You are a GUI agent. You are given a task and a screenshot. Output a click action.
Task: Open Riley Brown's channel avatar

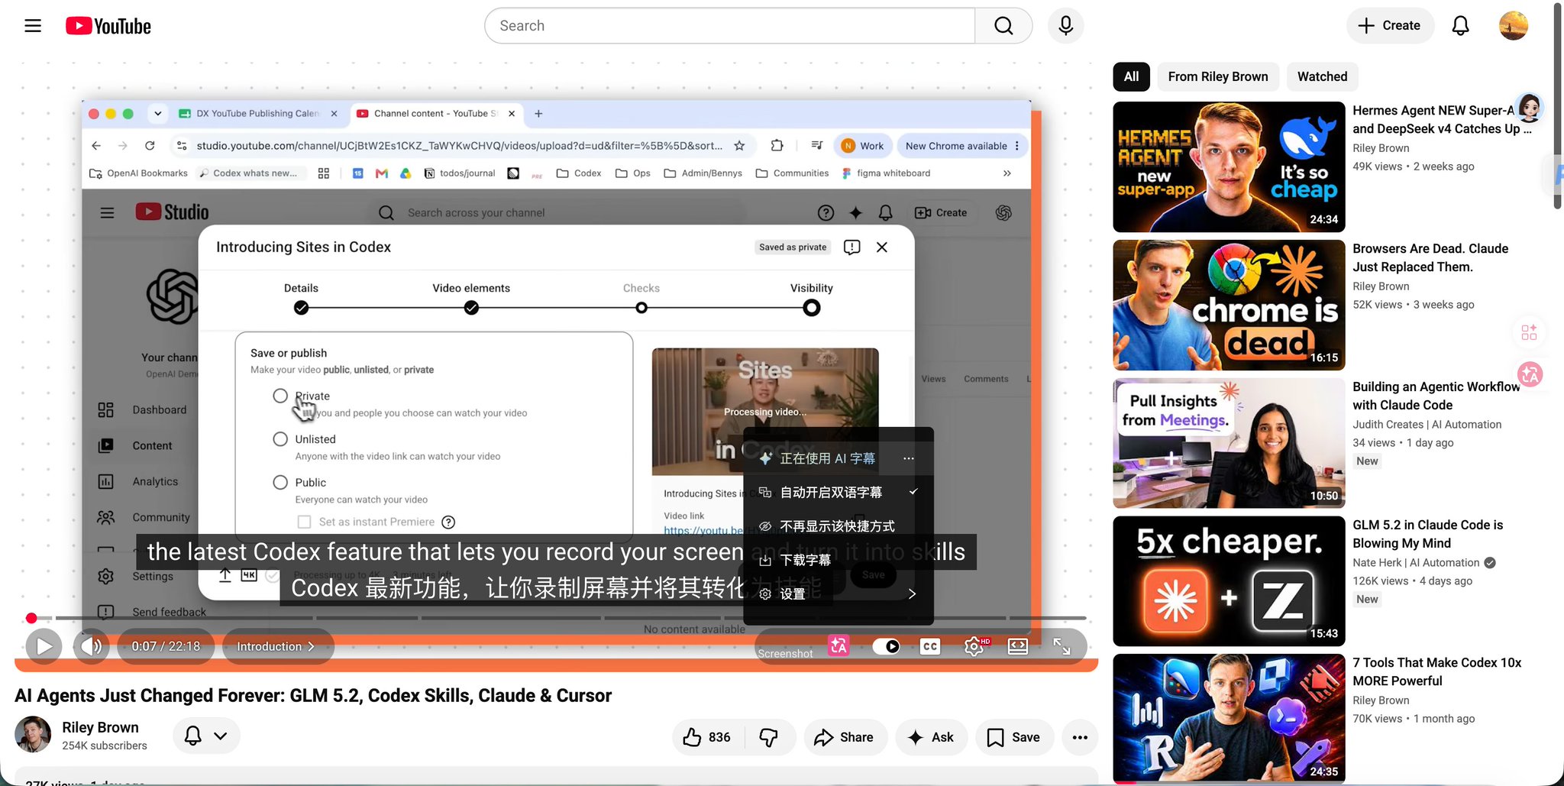pyautogui.click(x=33, y=735)
